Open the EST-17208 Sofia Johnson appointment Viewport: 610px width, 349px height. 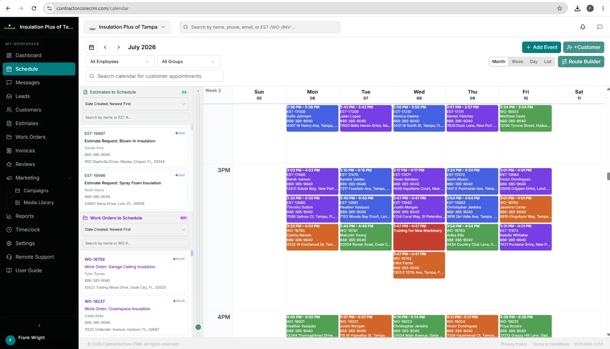(x=312, y=118)
